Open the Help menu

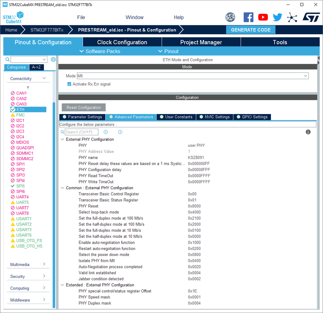pyautogui.click(x=179, y=17)
